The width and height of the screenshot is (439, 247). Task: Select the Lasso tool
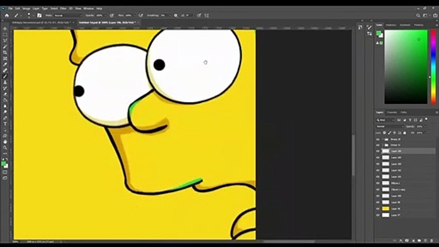(x=5, y=40)
